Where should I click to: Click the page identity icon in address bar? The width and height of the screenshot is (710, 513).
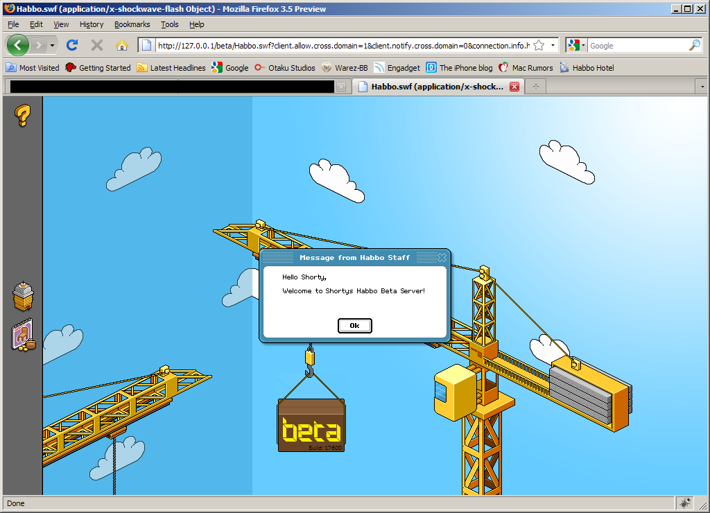tap(146, 45)
